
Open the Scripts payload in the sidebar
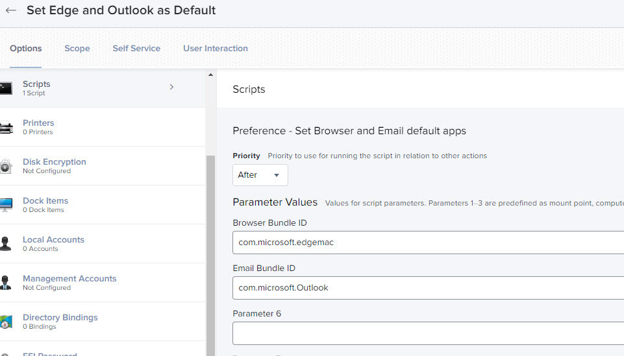point(103,88)
